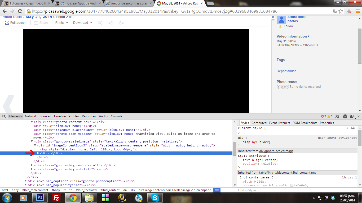362x203 pixels.
Task: Open the Profiles tab
Action: (x=74, y=116)
